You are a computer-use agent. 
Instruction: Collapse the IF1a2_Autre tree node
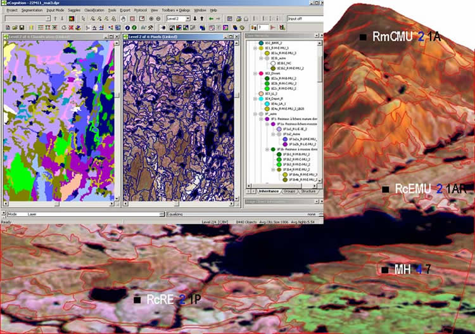(x=273, y=134)
